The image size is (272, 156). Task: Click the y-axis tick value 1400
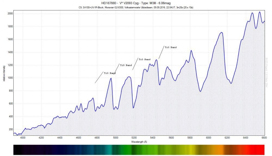pyautogui.click(x=10, y=52)
